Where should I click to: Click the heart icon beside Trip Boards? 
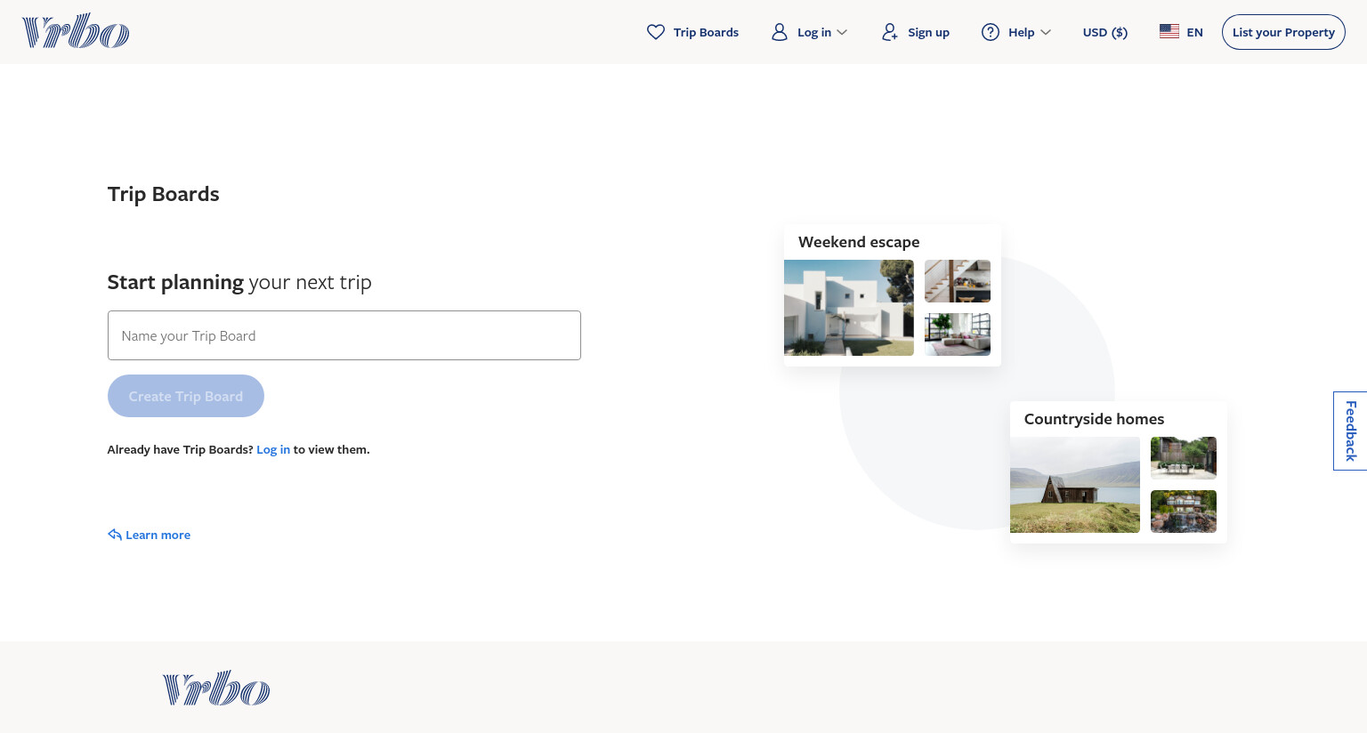coord(656,32)
